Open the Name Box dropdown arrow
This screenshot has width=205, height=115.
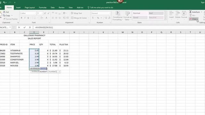[x=10, y=27]
